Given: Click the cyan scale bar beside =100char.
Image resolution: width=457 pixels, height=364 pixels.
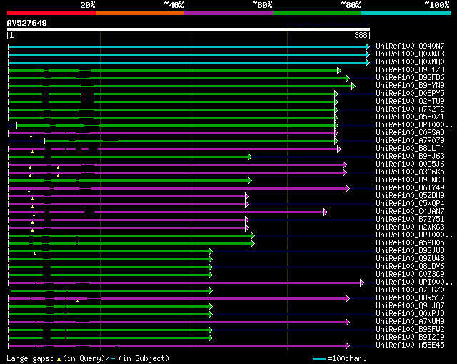Looking at the screenshot, I should tap(319, 359).
